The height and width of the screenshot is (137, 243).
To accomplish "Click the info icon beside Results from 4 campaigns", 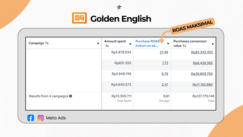I will coord(71,96).
